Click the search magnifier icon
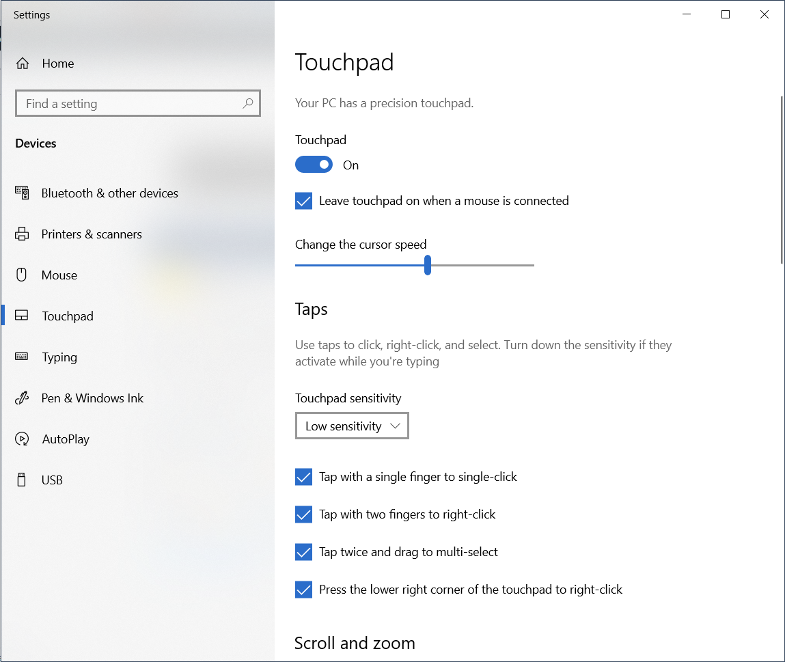 point(248,103)
